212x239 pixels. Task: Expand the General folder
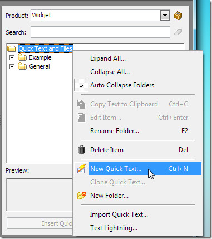click(x=12, y=66)
